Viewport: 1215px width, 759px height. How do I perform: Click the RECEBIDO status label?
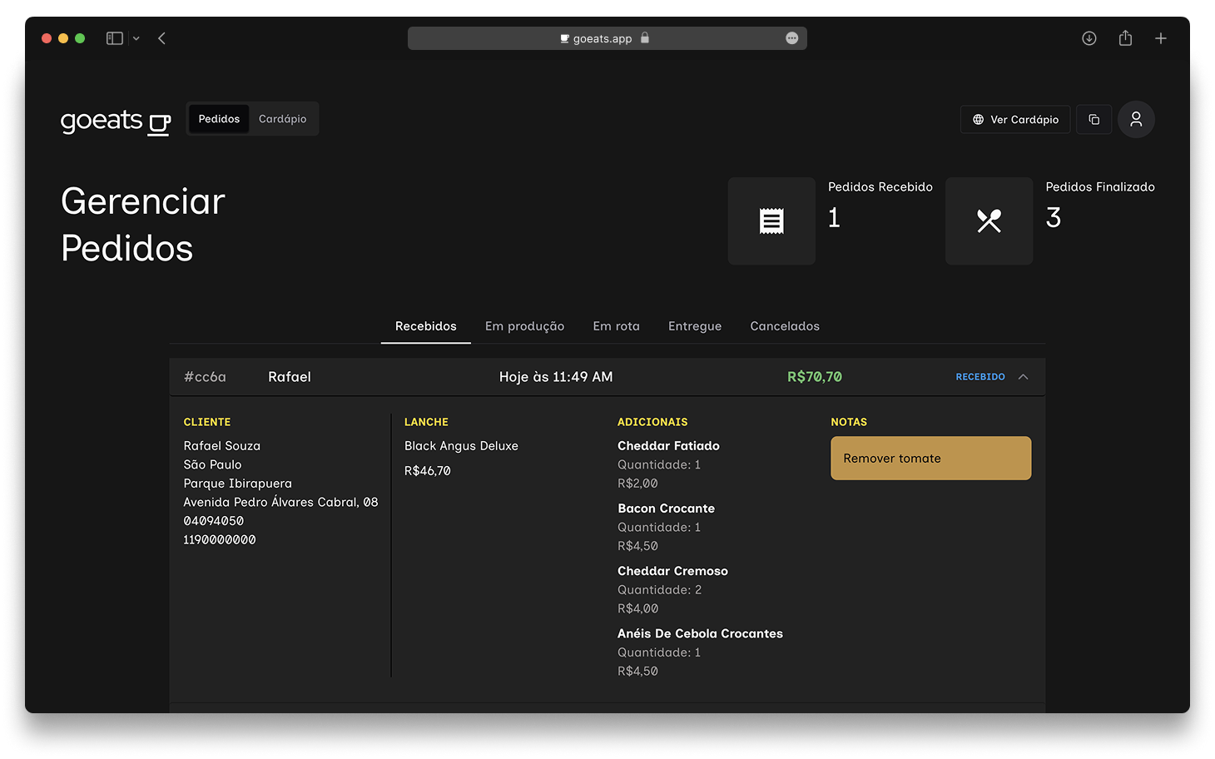click(x=980, y=377)
